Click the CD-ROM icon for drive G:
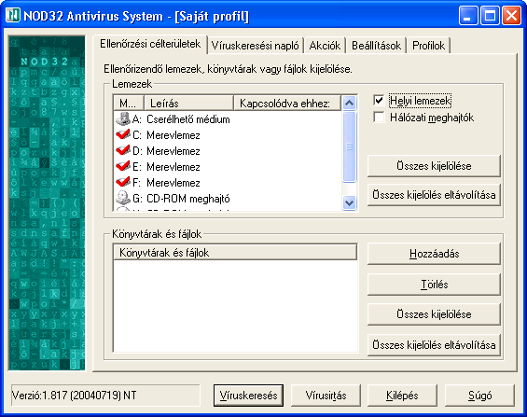Screen dimensions: 527x417 (x=123, y=198)
